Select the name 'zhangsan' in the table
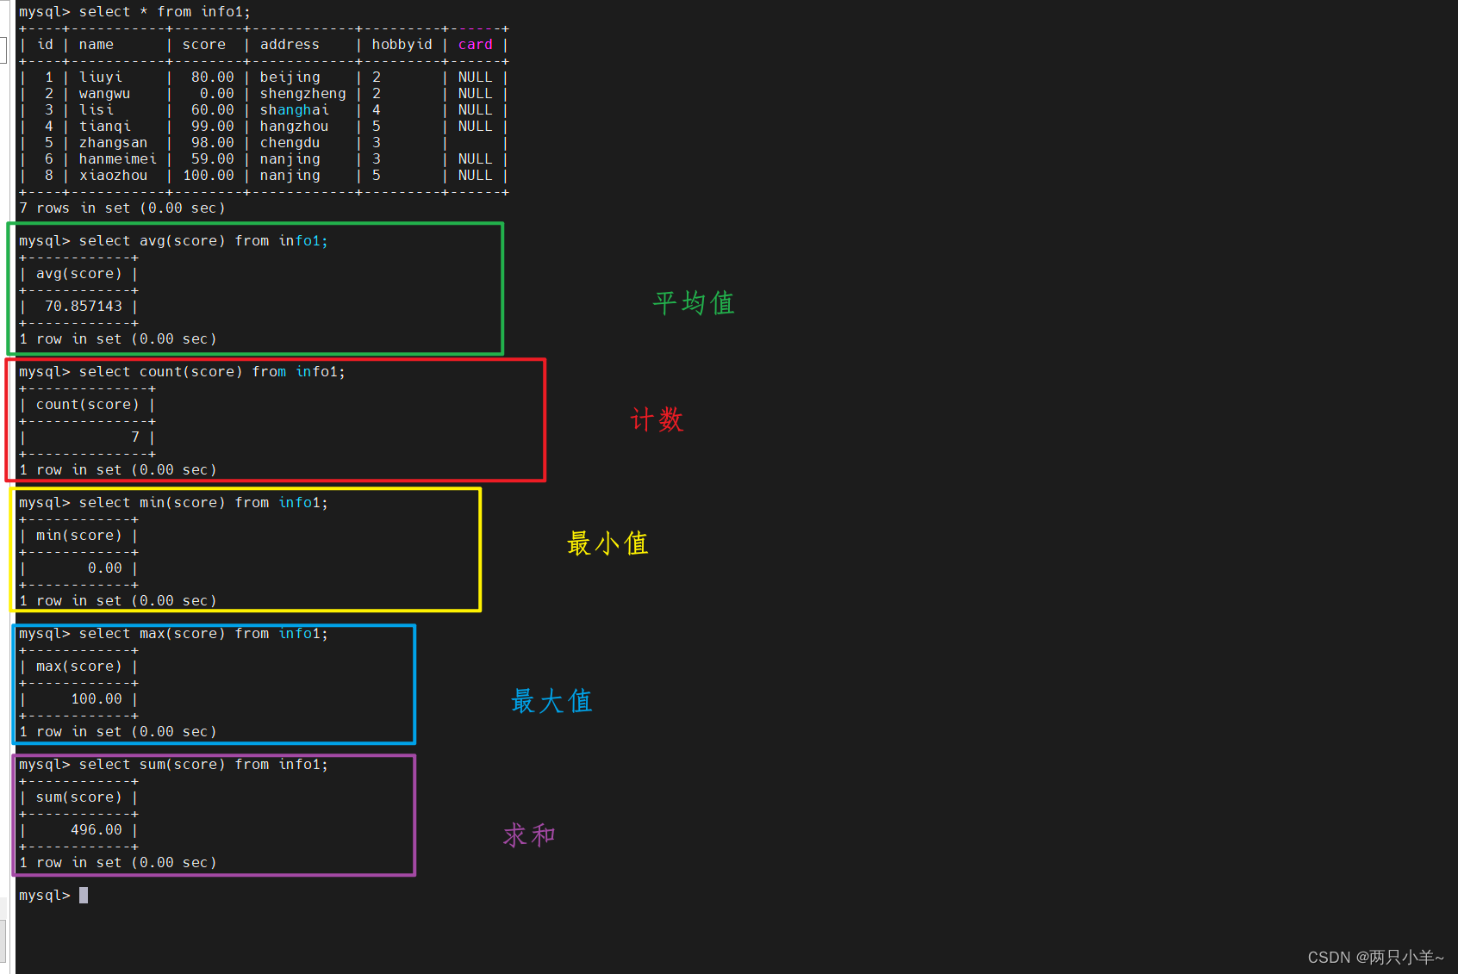Screen dimensions: 1458x974 coord(113,143)
